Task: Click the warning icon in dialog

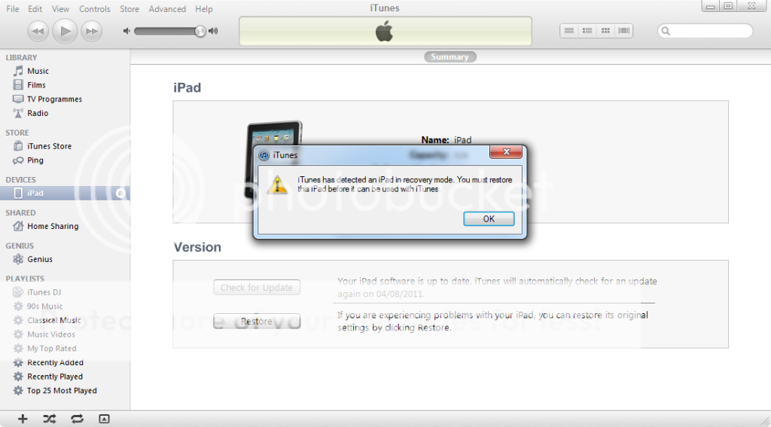Action: [x=277, y=185]
